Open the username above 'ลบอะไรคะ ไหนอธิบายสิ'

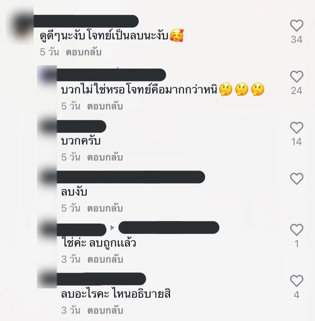click(101, 279)
